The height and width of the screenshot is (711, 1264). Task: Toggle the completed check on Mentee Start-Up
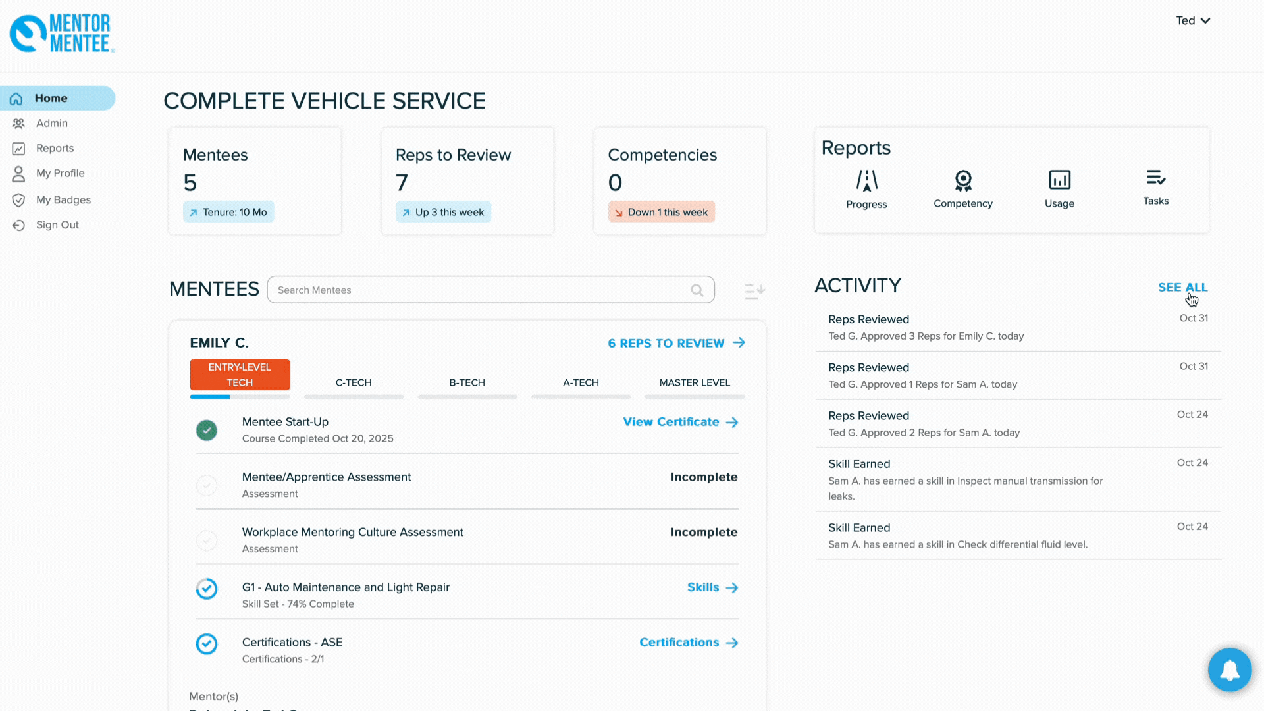pos(207,430)
